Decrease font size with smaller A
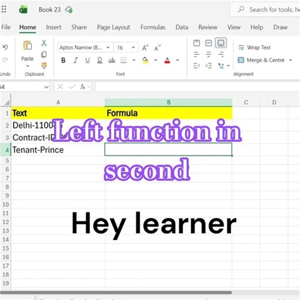Screen dimensions: 300x300 [157, 48]
